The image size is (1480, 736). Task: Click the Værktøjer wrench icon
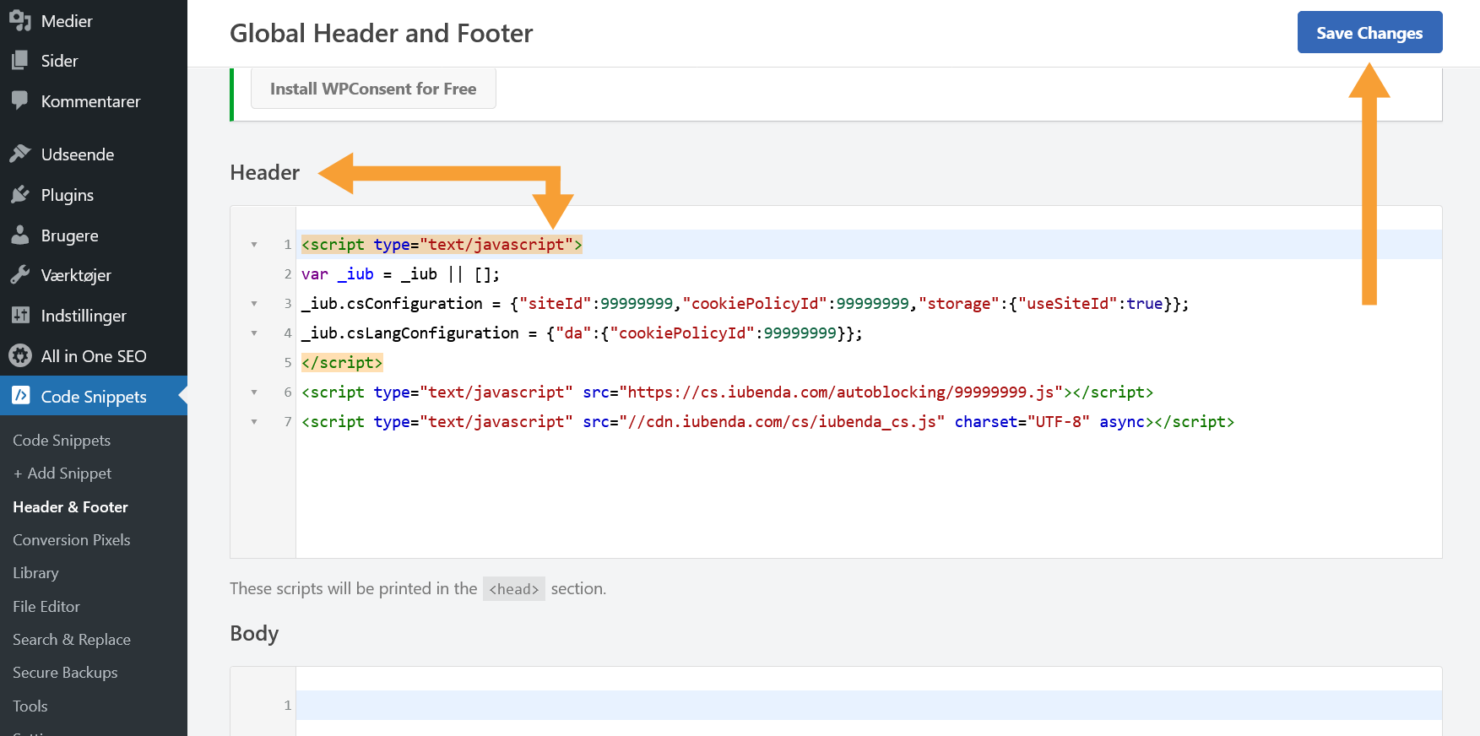(20, 275)
